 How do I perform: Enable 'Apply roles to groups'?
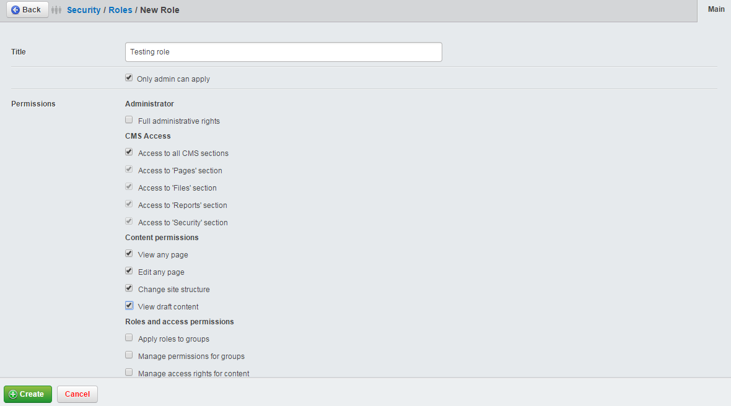129,337
